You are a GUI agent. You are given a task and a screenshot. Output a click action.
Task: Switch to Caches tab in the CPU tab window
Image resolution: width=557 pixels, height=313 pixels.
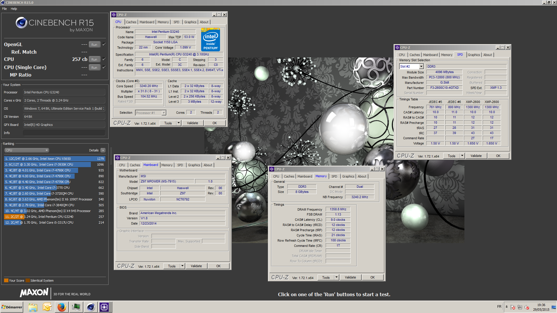coord(131,22)
